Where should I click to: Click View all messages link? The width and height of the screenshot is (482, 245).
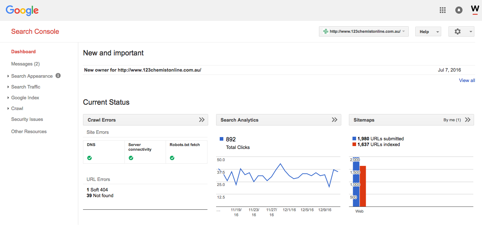[467, 80]
